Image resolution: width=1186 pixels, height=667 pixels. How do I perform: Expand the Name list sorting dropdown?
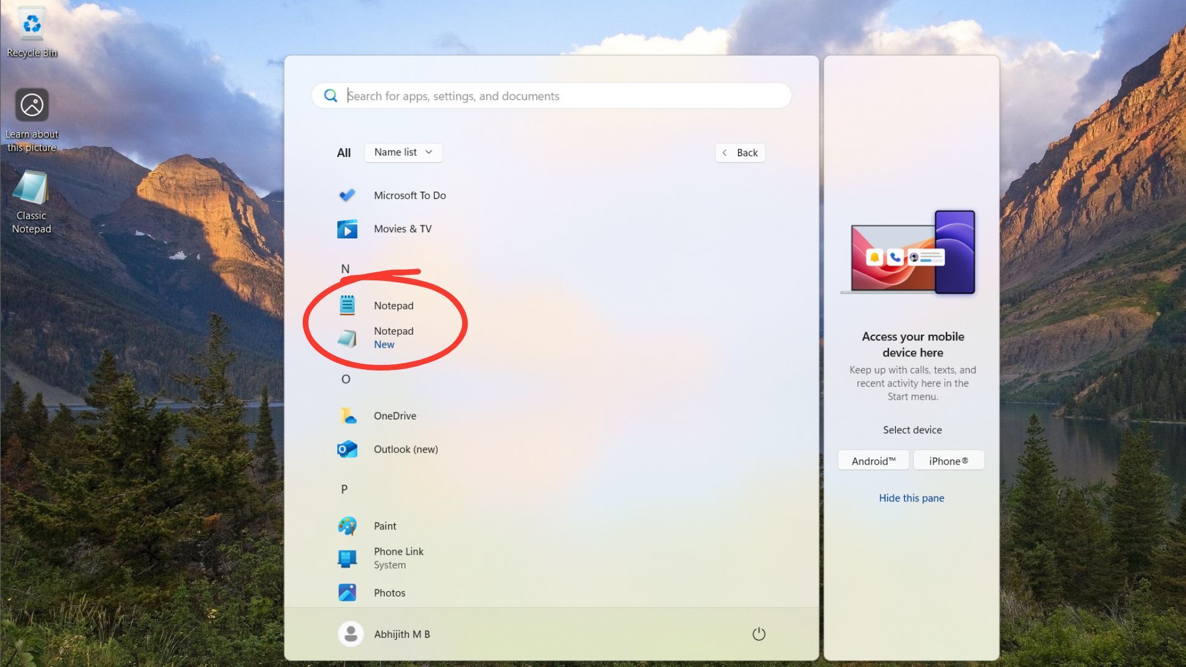click(403, 152)
